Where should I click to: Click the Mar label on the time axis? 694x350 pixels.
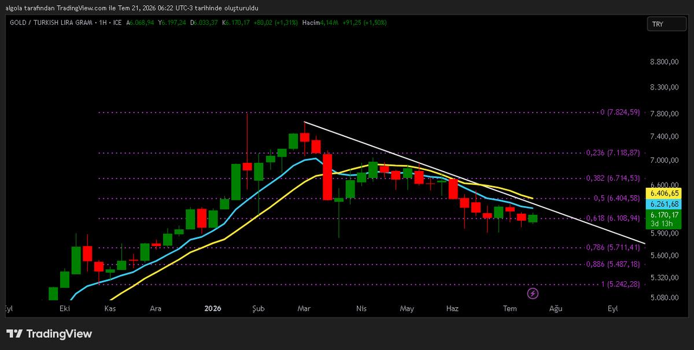304,309
